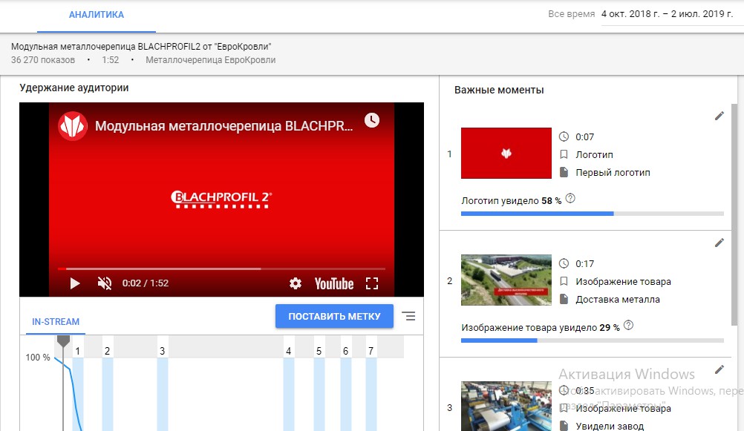
Task: Click the YouTube logo in player
Action: tap(334, 283)
